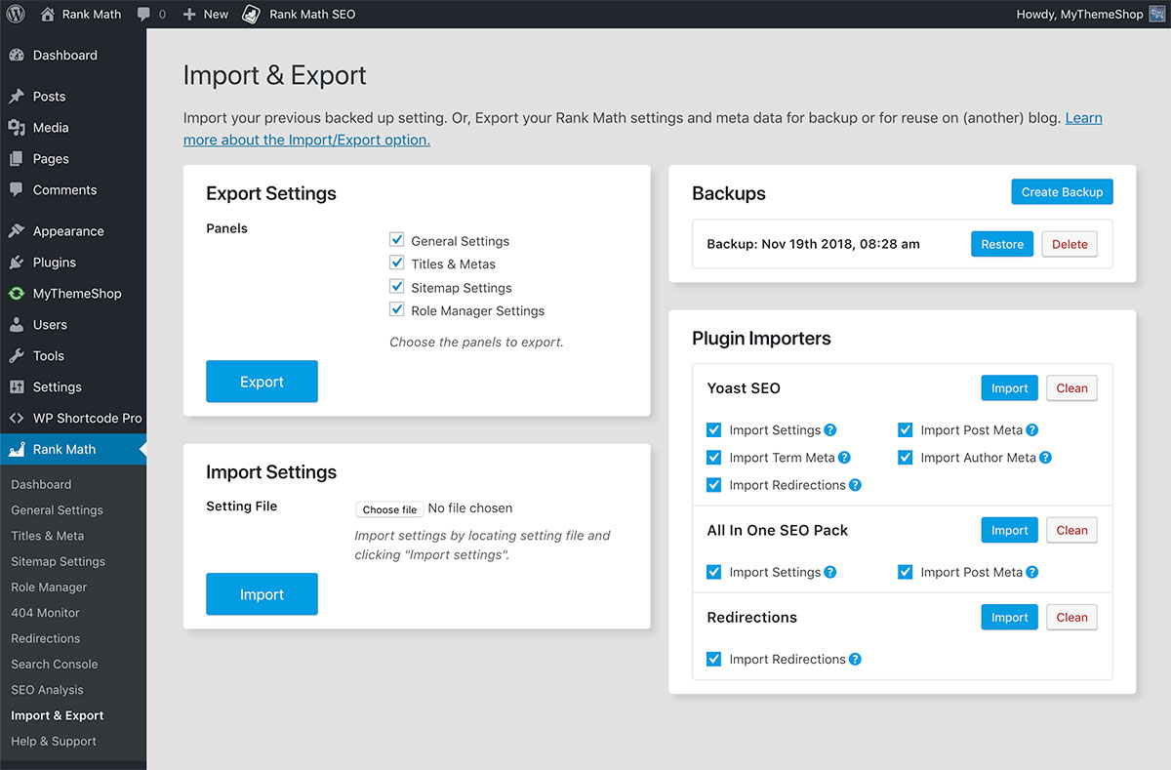Expand the Settings menu in sidebar
The width and height of the screenshot is (1171, 770).
pos(57,387)
